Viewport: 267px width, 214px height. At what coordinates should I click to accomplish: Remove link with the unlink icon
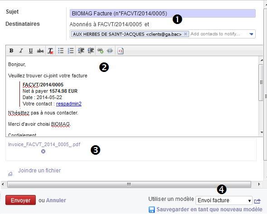110,51
